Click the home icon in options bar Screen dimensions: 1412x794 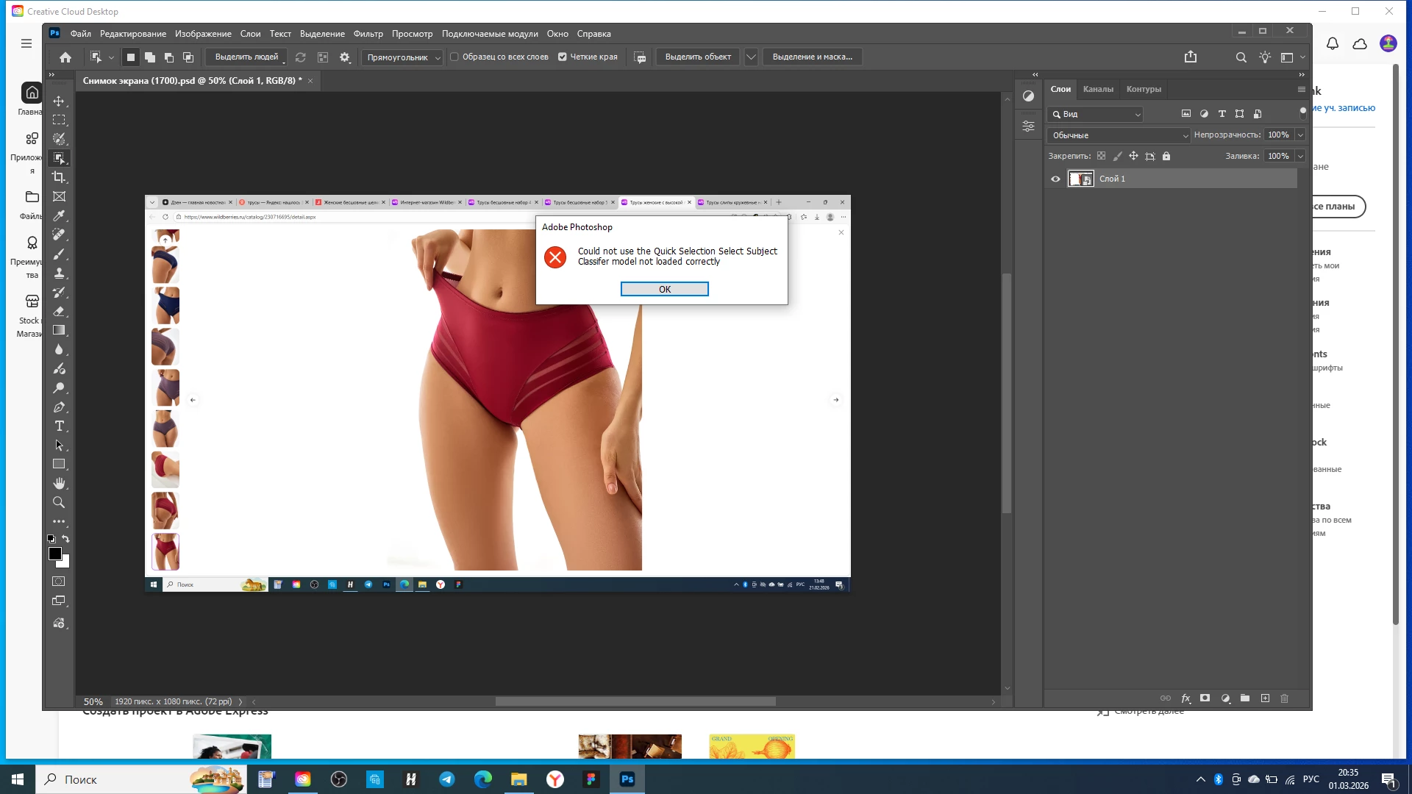[x=65, y=57]
